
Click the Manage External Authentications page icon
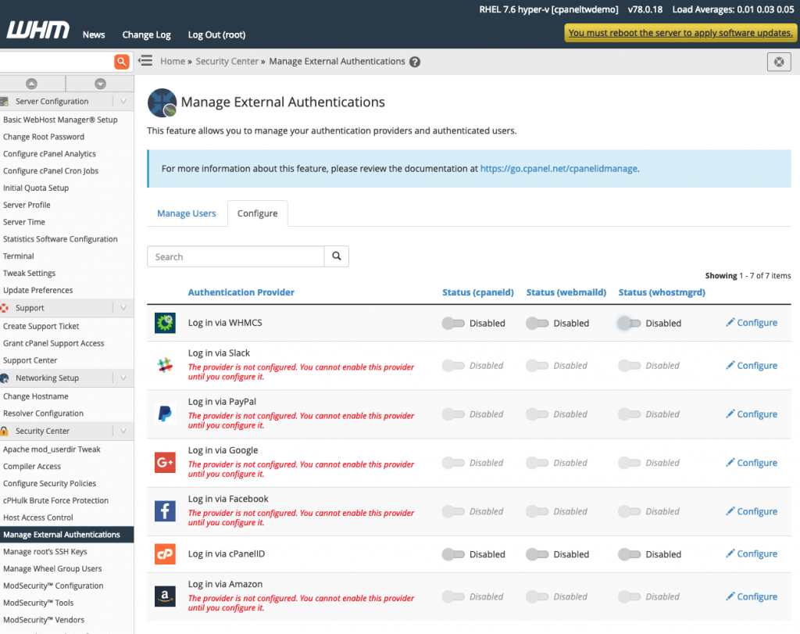162,102
